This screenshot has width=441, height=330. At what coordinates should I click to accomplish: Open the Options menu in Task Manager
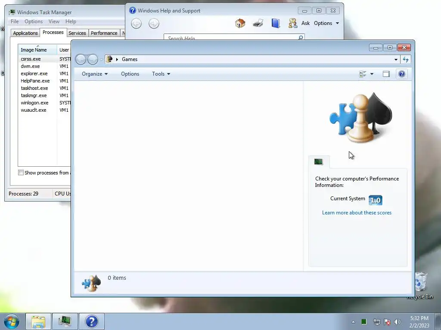34,21
